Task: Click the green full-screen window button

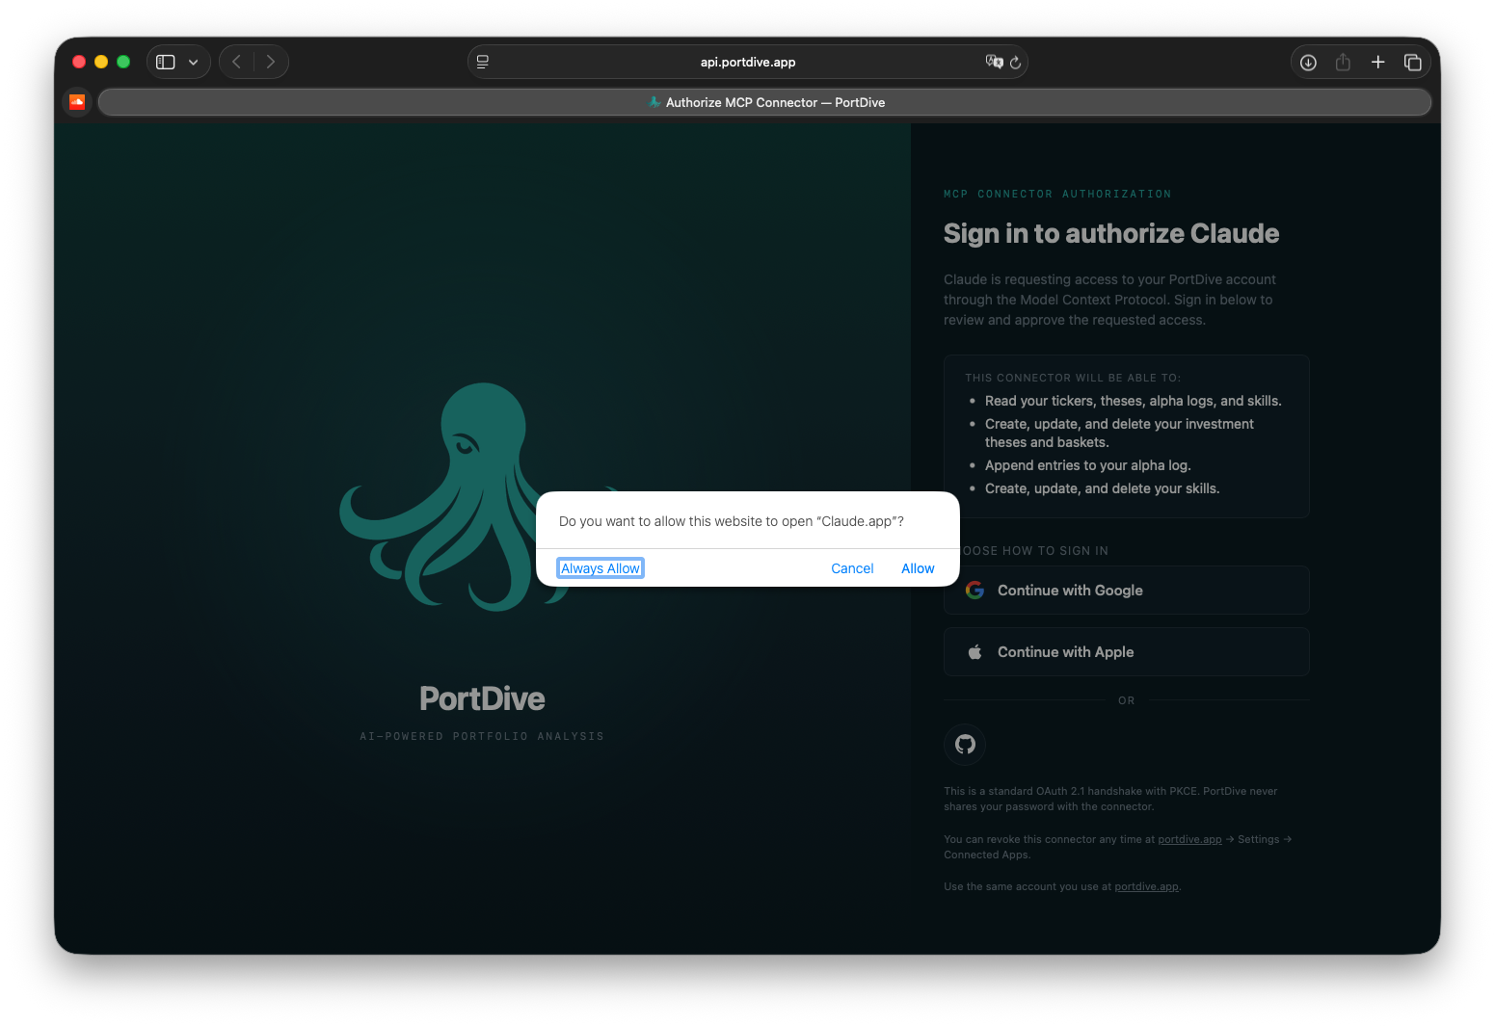Action: 123,62
